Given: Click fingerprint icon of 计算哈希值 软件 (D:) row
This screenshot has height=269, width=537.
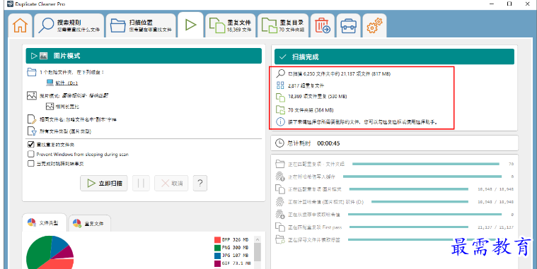Looking at the screenshot, I should click(x=280, y=202).
